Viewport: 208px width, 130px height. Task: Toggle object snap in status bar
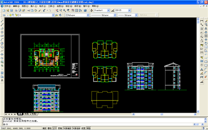pos(67,128)
